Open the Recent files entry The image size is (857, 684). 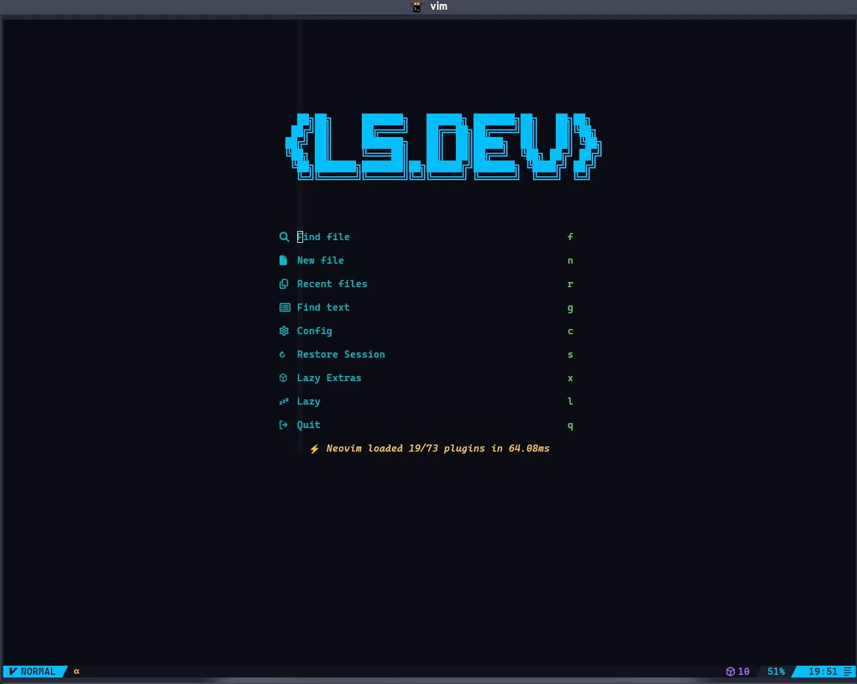tap(426, 284)
